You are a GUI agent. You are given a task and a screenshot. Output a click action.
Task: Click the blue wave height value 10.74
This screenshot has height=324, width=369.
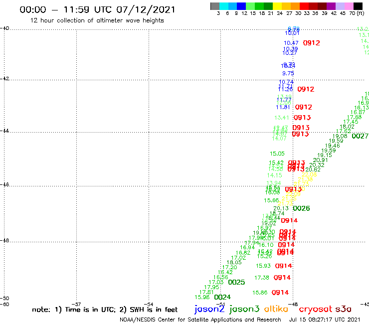point(286,82)
